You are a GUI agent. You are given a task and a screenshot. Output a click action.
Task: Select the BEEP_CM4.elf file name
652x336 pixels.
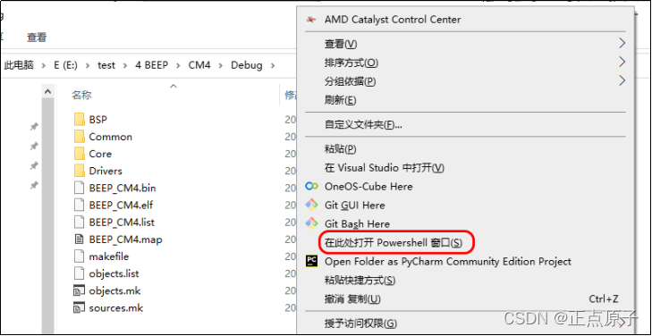click(x=122, y=206)
